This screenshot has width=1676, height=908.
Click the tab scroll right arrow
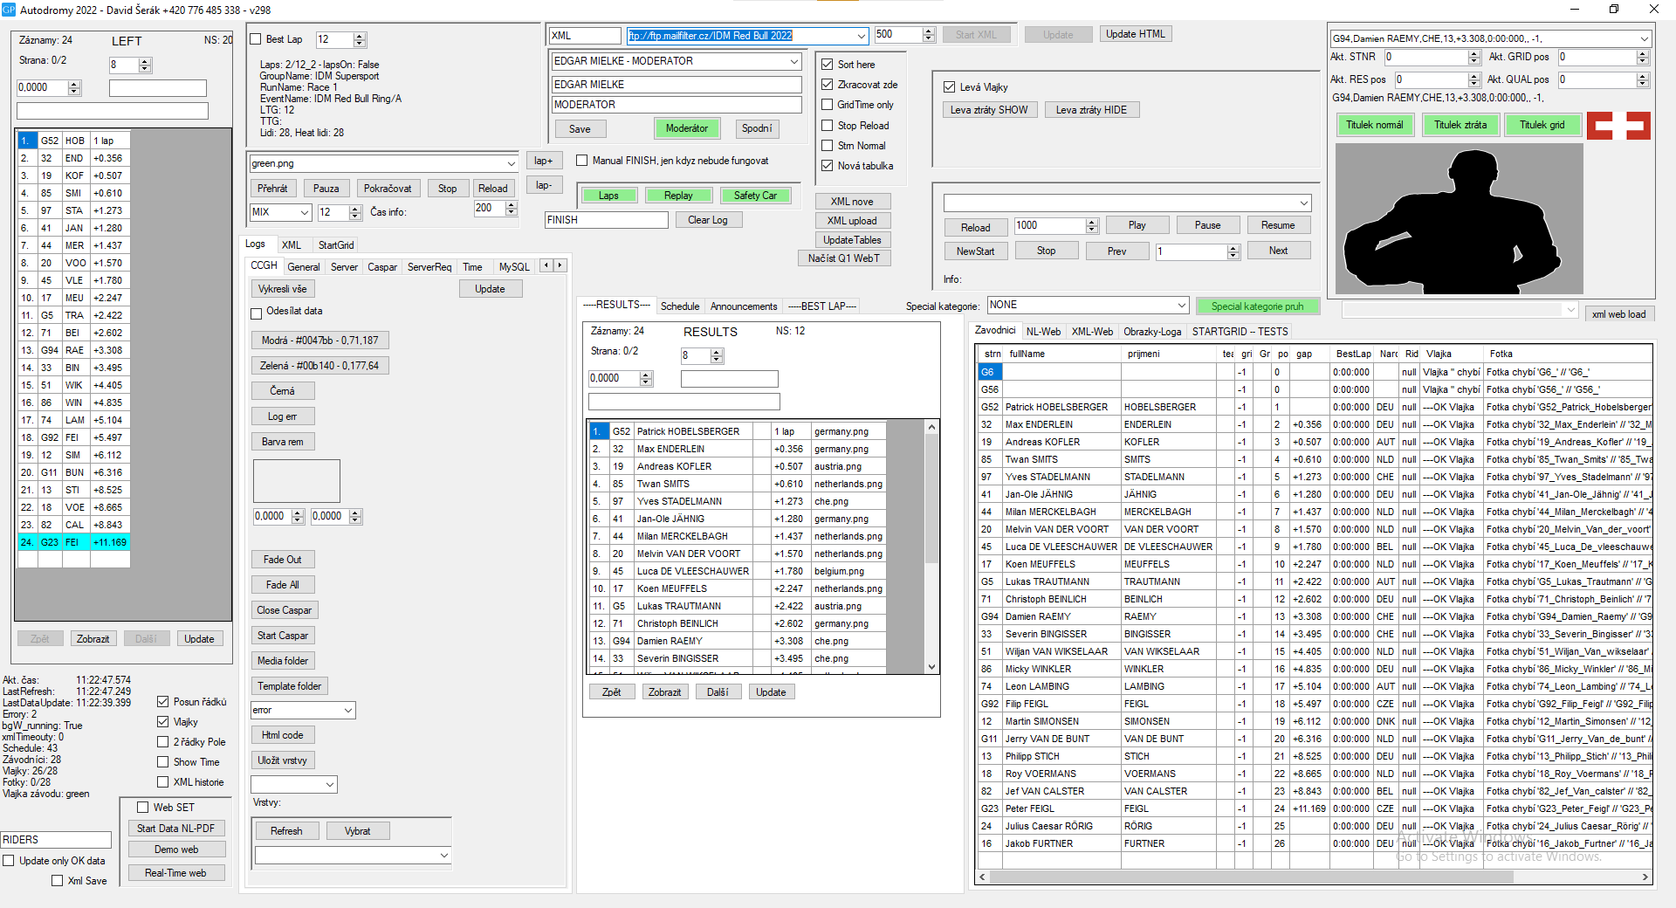coord(560,265)
